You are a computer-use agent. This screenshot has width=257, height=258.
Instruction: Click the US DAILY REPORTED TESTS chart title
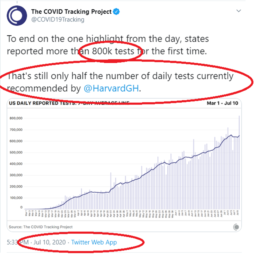(52, 103)
